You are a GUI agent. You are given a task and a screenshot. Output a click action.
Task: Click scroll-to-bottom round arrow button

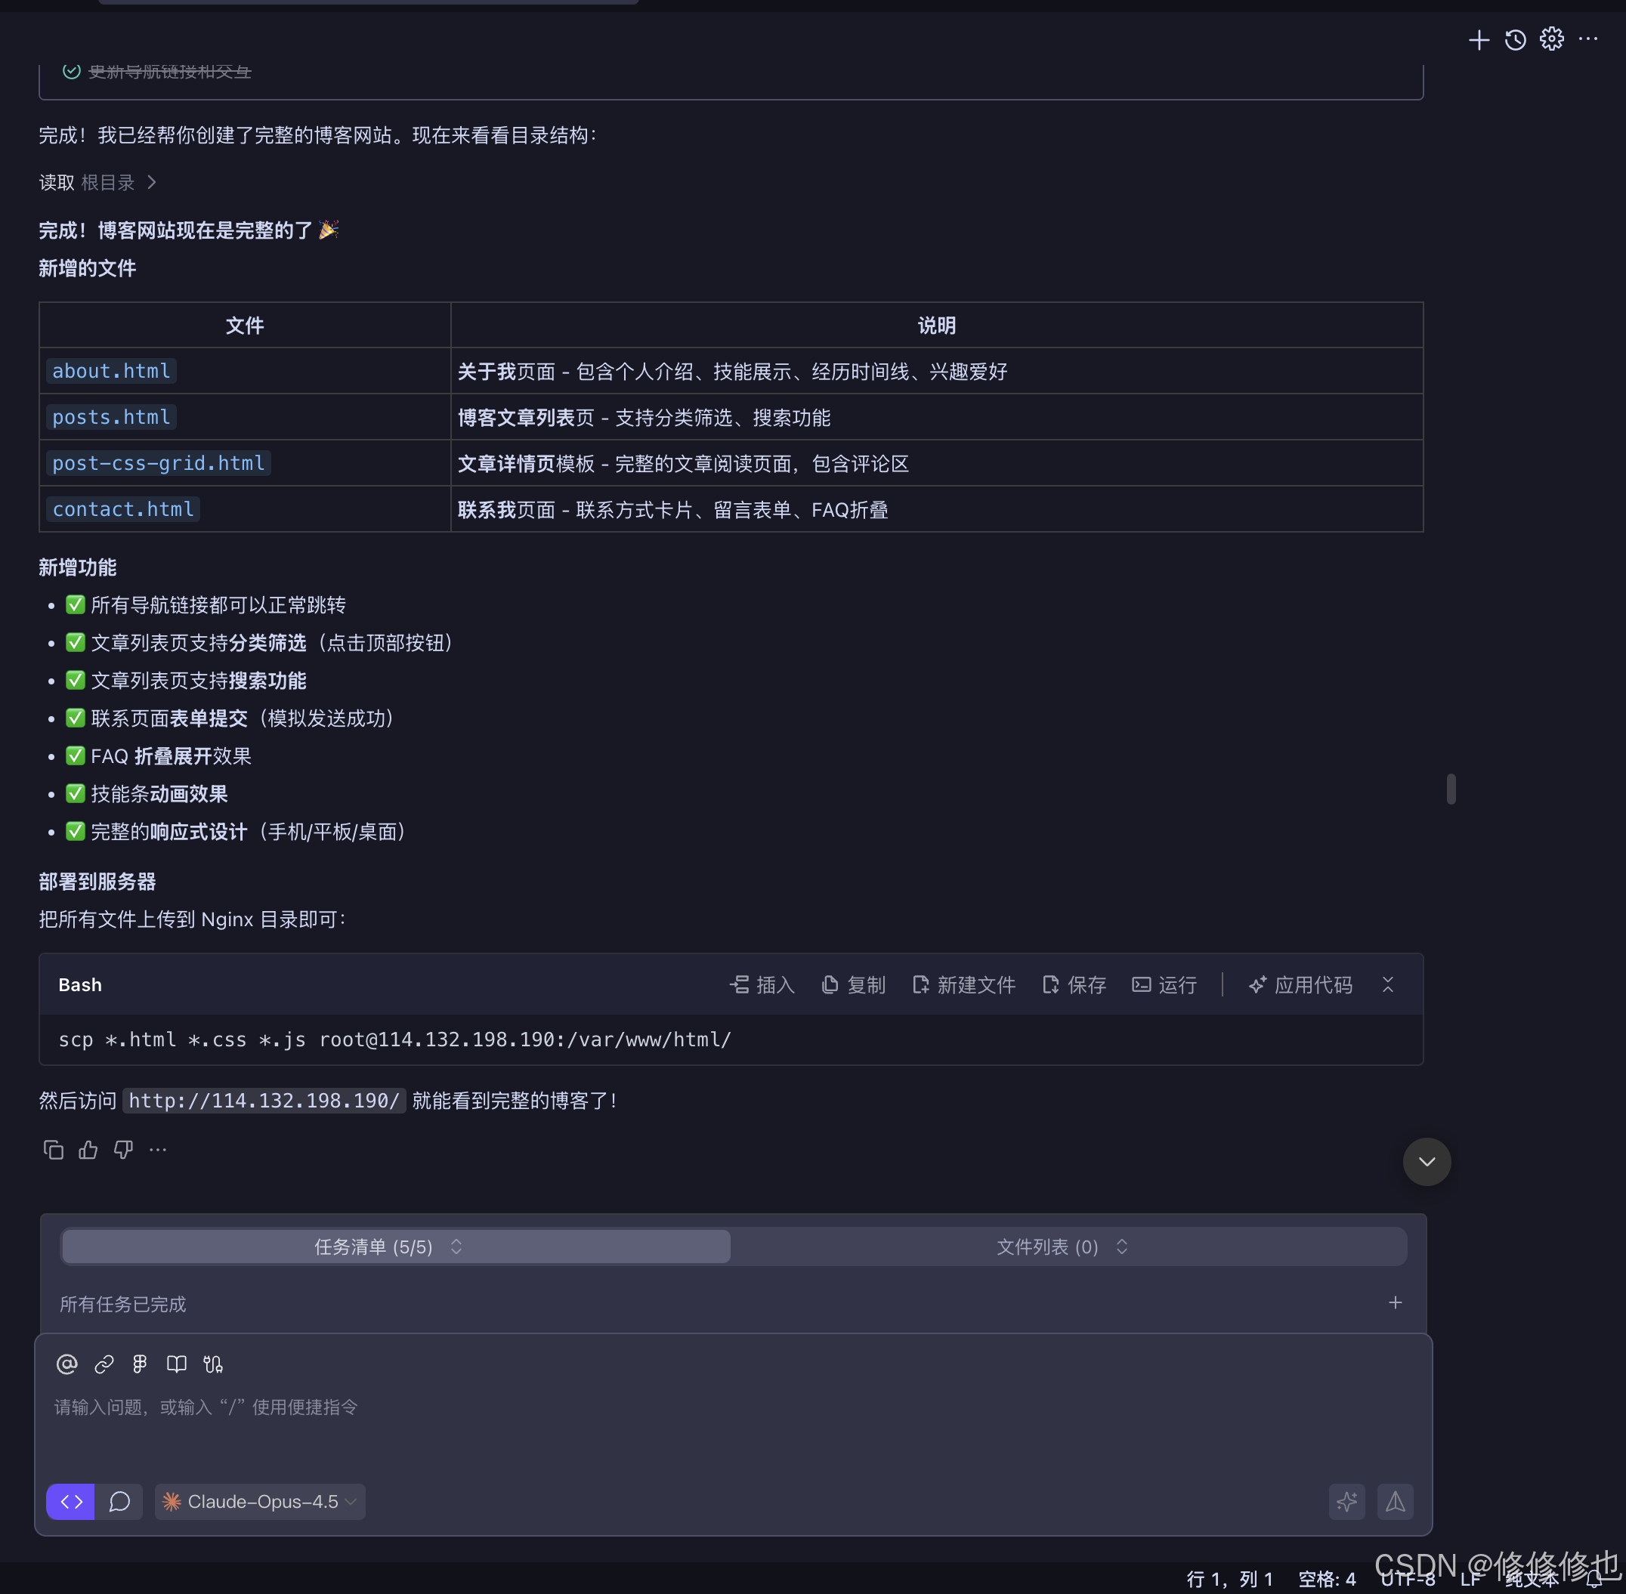(x=1426, y=1161)
